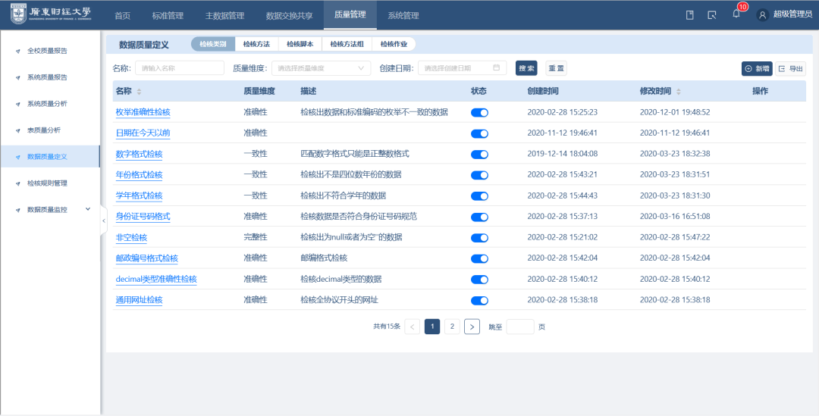Open the notification bell with 10 alerts
Screen dimensions: 819x416
736,14
